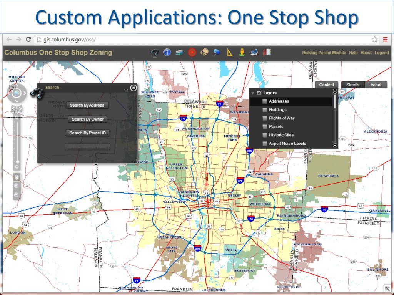Open the printer print tool
394x295 pixels.
click(254, 52)
